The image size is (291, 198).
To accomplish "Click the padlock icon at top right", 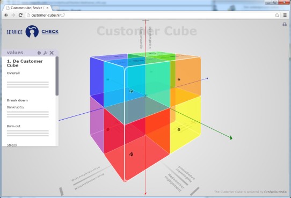I will [285, 24].
